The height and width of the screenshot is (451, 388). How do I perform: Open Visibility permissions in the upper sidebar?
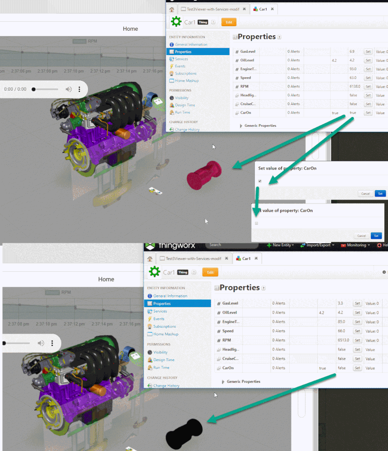coord(179,98)
